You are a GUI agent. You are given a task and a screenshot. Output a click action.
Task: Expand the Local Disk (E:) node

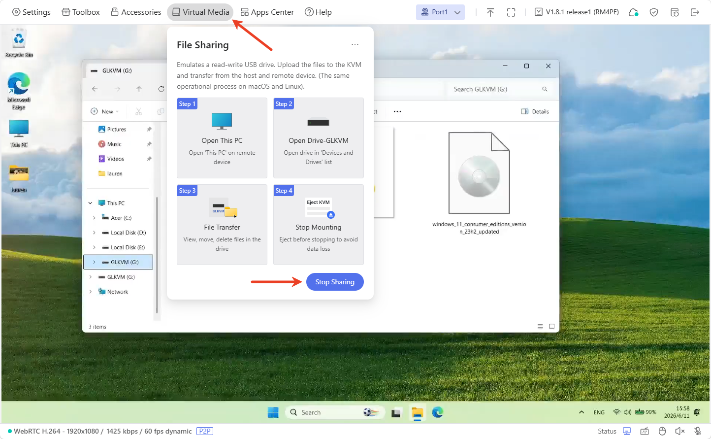point(94,247)
